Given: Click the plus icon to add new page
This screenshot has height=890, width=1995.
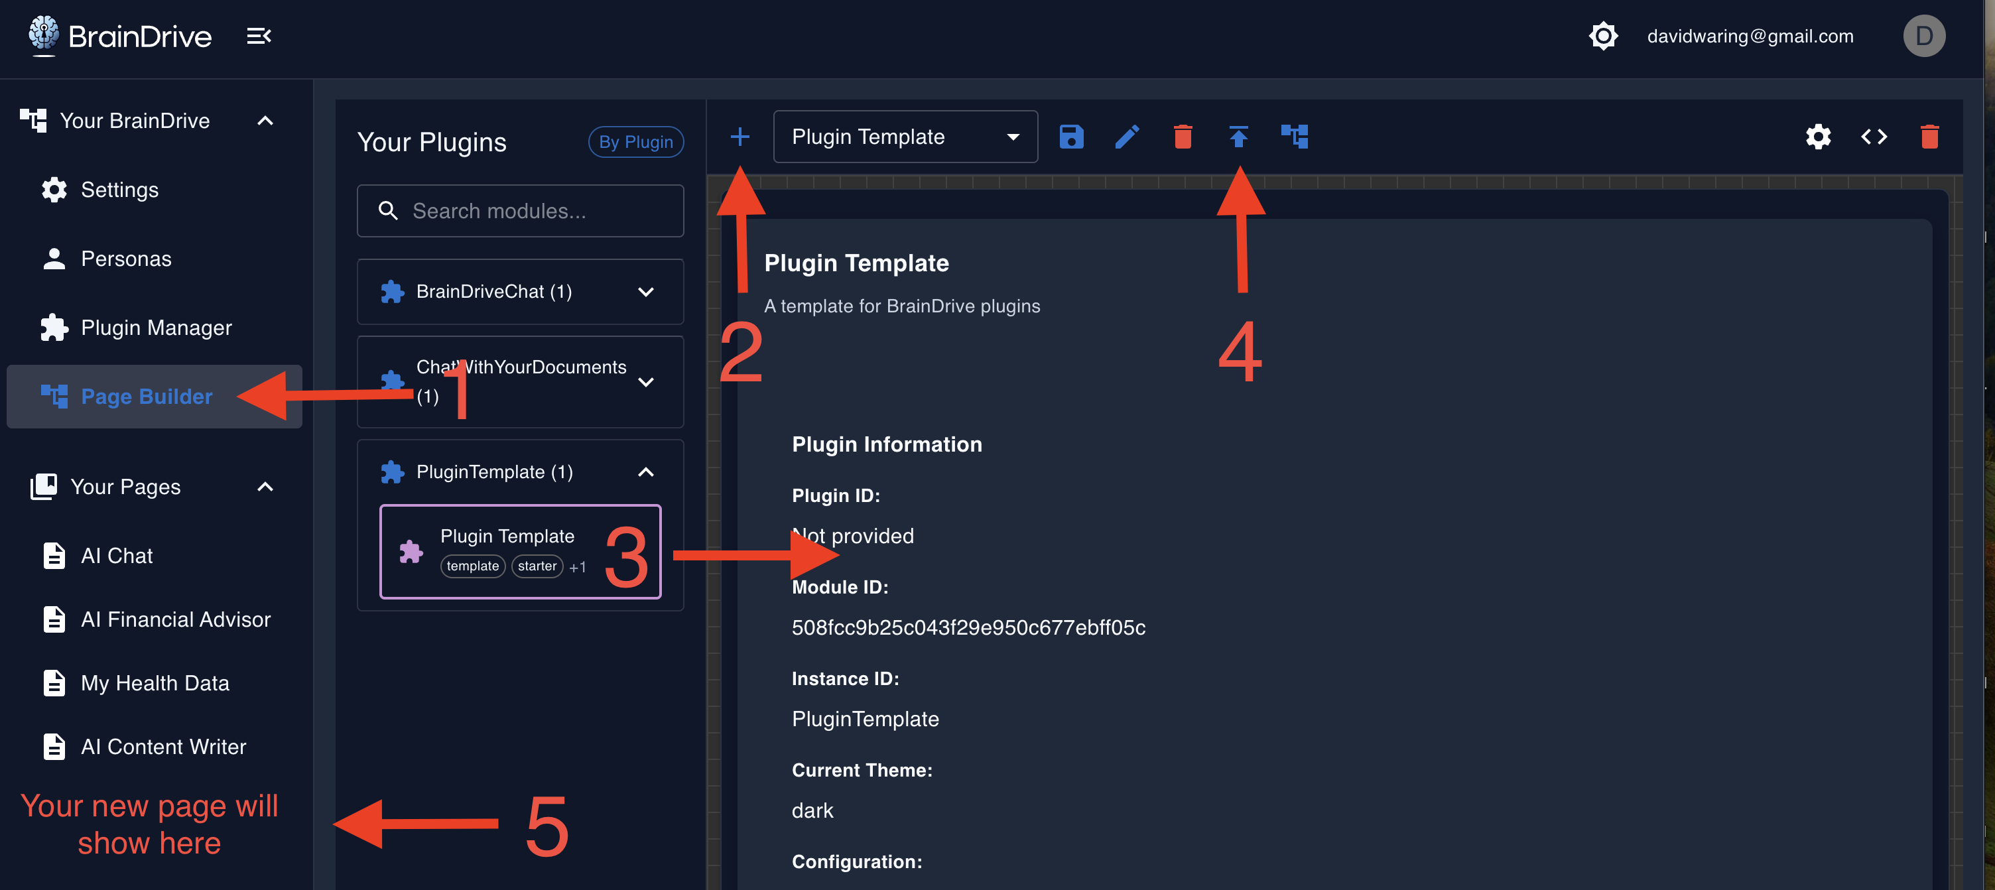Looking at the screenshot, I should pyautogui.click(x=740, y=137).
